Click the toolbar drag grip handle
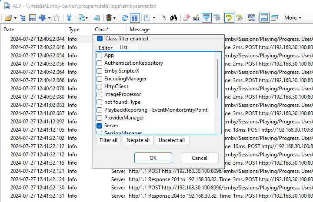This screenshot has height=202, width=313. pos(2,18)
